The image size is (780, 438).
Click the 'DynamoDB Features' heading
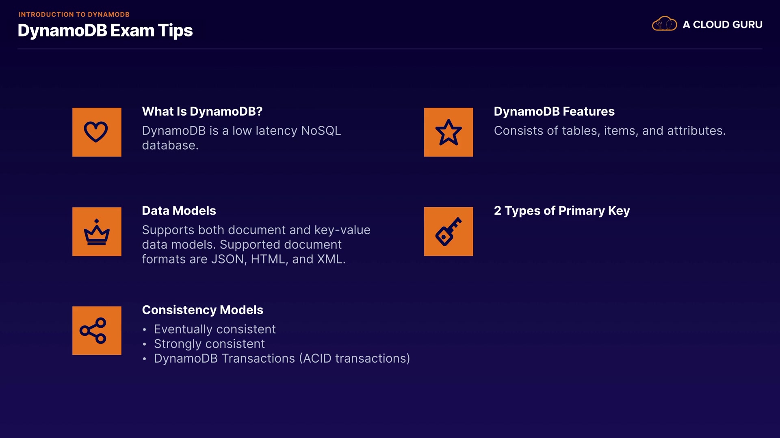point(554,112)
